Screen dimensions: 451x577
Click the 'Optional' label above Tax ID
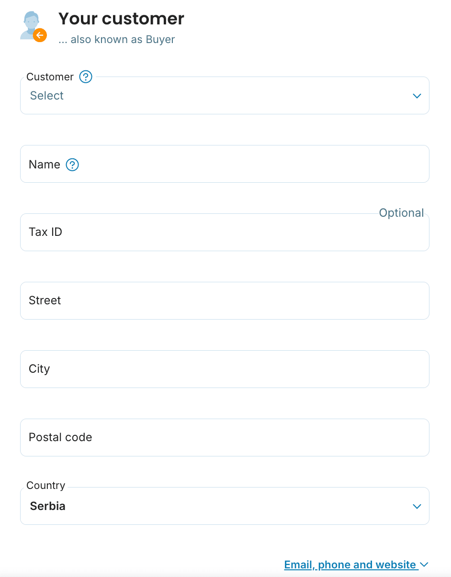[401, 213]
